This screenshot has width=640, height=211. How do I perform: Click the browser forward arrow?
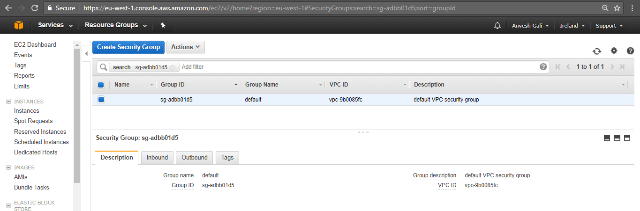(x=21, y=8)
